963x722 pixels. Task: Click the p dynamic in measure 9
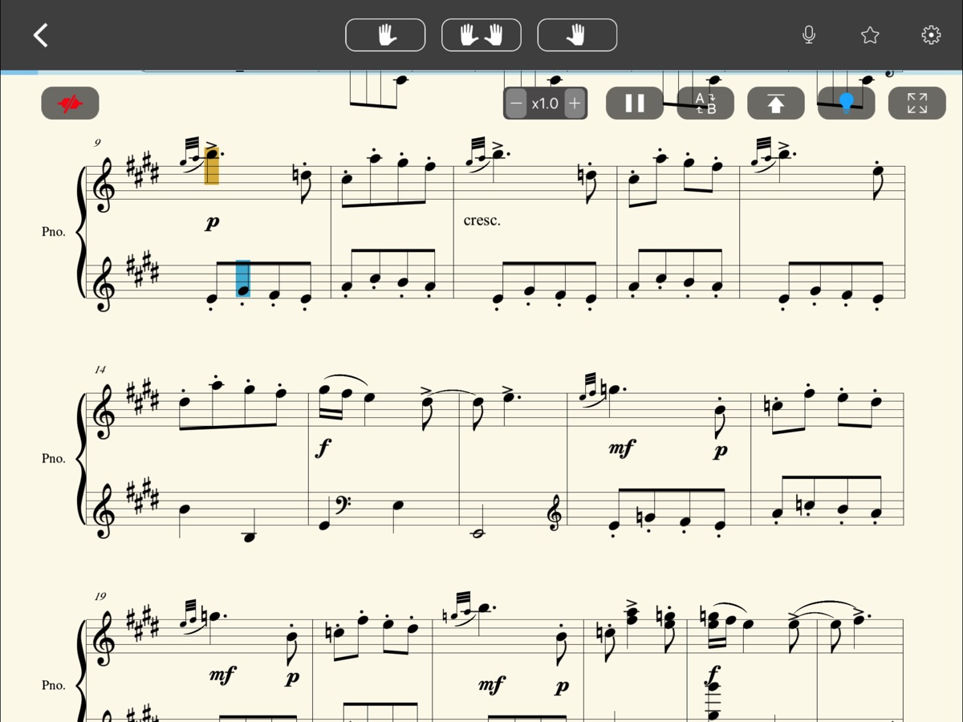pos(212,223)
